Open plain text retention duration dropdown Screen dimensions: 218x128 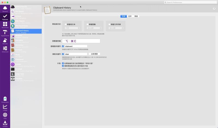[72, 28]
